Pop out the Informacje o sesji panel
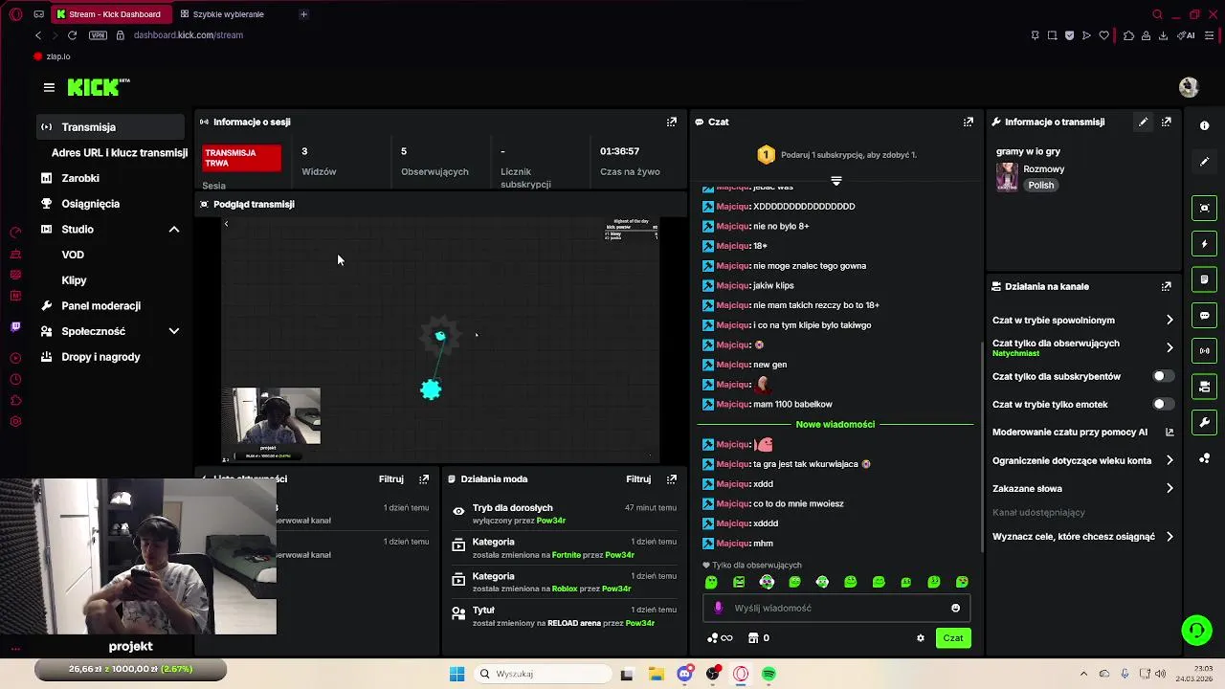The height and width of the screenshot is (689, 1225). click(x=672, y=122)
